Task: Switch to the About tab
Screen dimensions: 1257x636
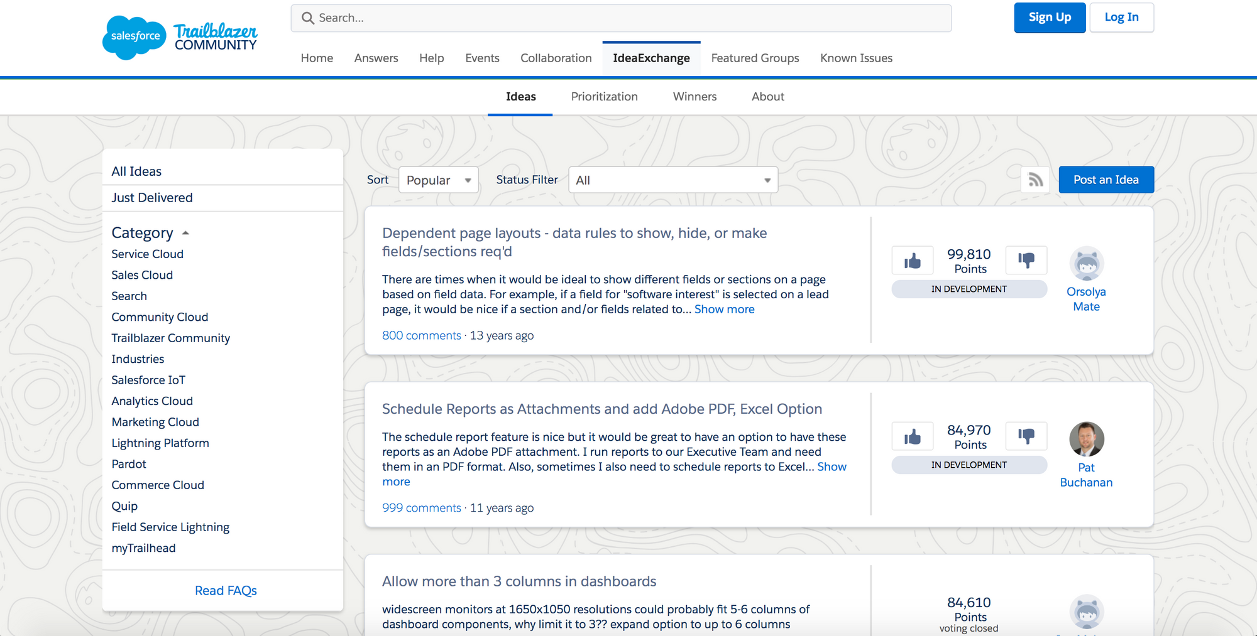Action: click(x=767, y=97)
